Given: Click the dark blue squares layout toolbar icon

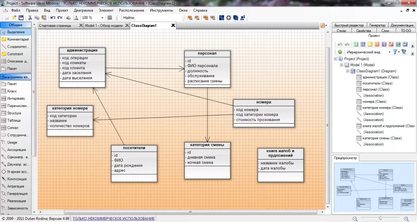Looking at the screenshot, I should 222,17.
